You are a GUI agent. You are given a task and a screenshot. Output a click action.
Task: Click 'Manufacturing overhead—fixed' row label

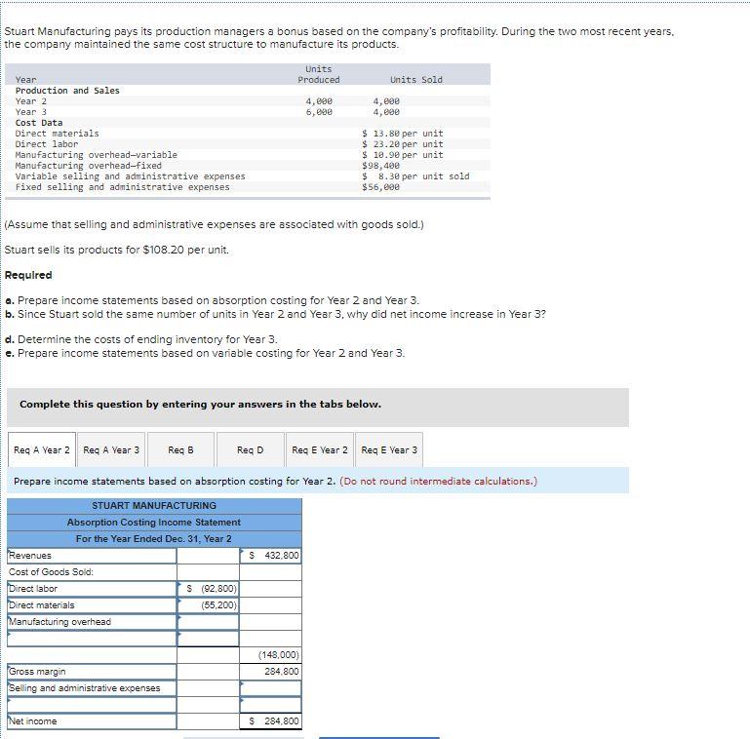coord(89,166)
